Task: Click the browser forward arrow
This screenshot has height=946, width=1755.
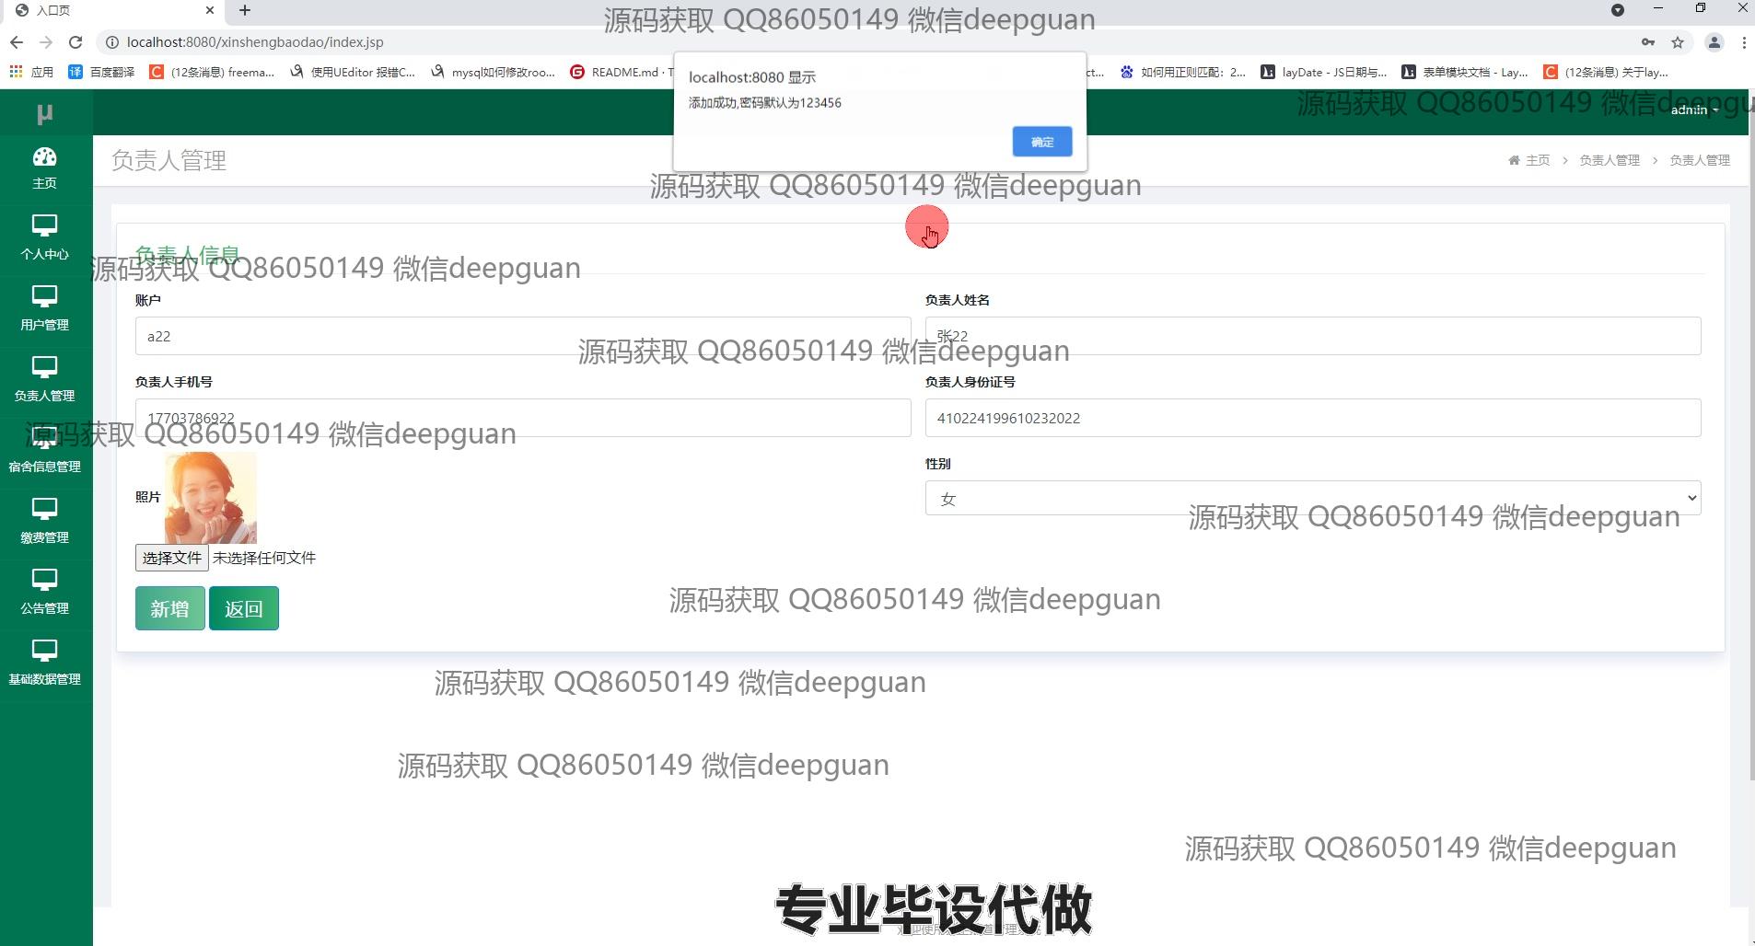Action: coord(46,42)
